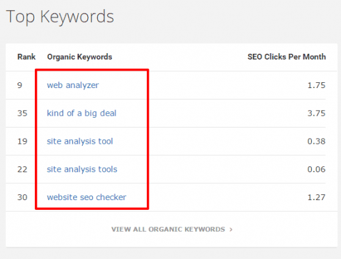
Task: Click the Organic Keywords column header
Action: [80, 57]
